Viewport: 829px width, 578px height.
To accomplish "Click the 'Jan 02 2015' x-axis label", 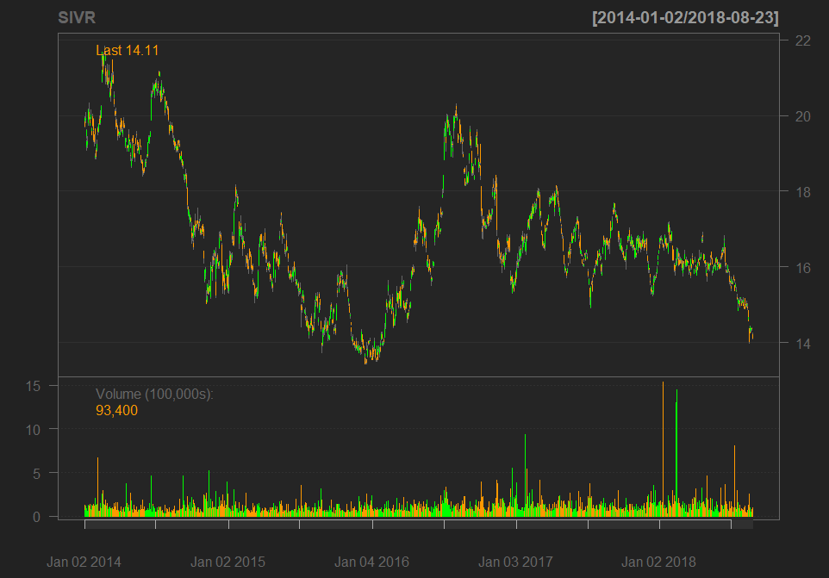I will click(x=228, y=562).
